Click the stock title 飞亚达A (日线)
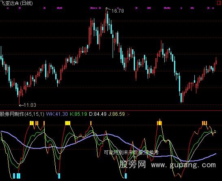Screen dimensions: 222x181 tap(17, 3)
